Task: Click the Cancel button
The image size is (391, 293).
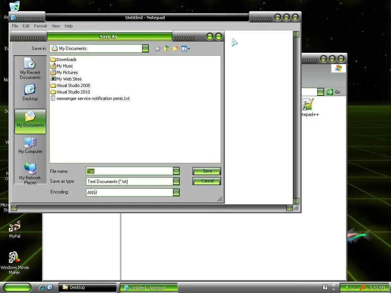Action: 207,181
